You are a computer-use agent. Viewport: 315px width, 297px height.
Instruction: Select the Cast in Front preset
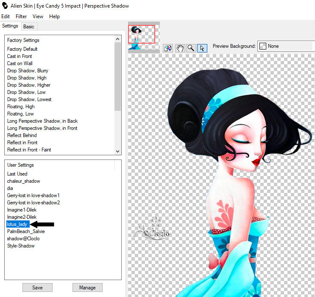20,56
